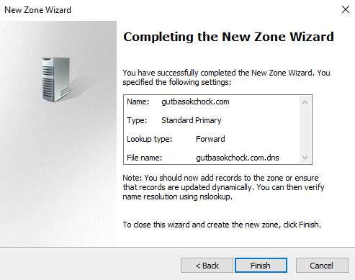
Task: Close the wizard with the X icon
Action: (x=346, y=9)
